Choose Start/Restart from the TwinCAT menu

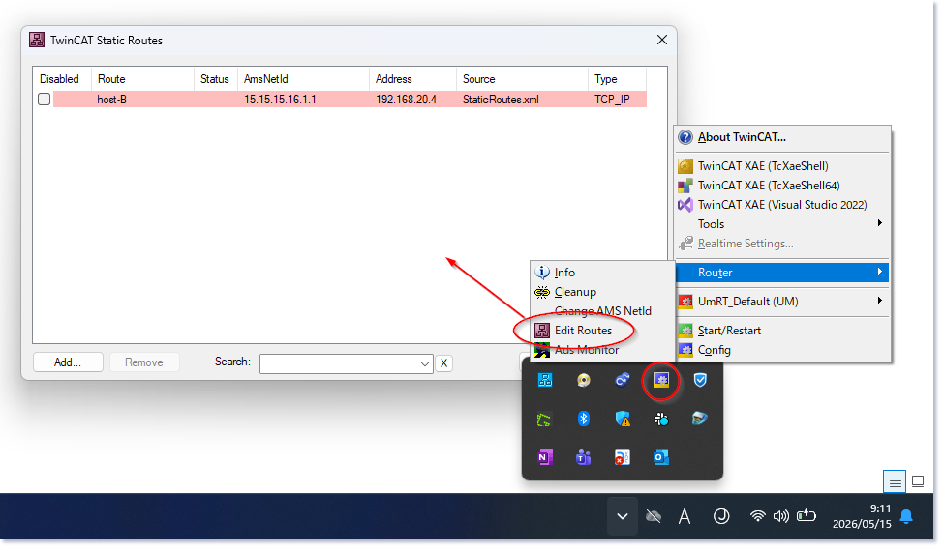pyautogui.click(x=782, y=330)
